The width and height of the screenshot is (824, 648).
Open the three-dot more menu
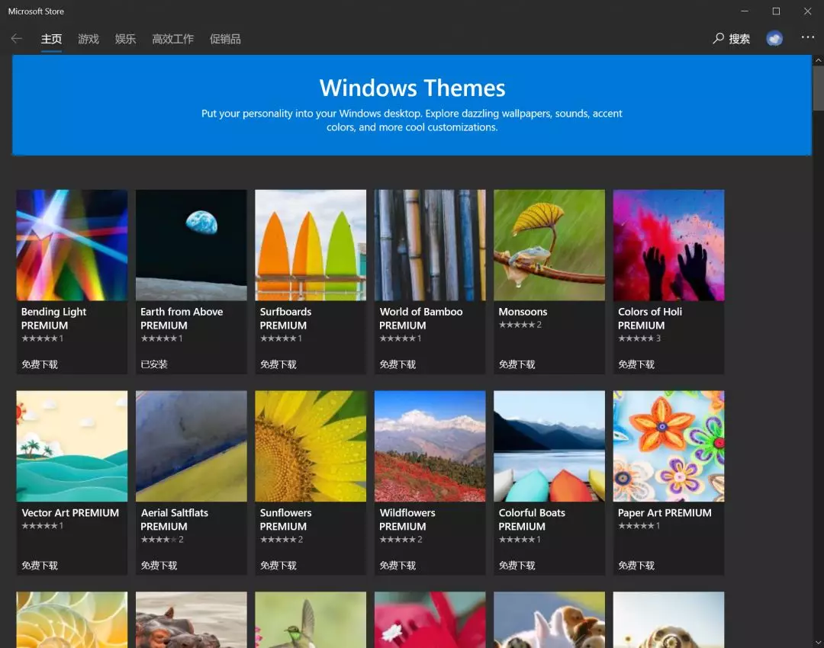[807, 37]
